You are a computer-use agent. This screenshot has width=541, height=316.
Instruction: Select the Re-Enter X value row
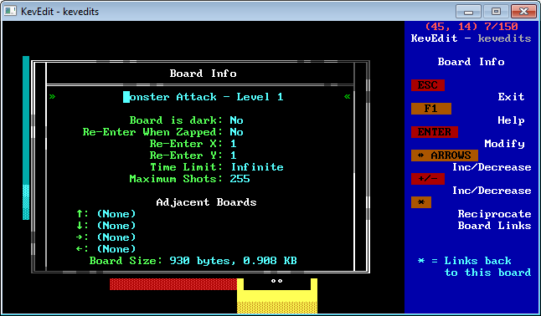click(x=193, y=144)
